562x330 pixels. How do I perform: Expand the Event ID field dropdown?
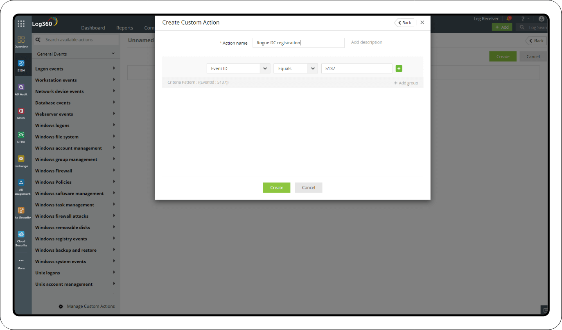coord(265,68)
